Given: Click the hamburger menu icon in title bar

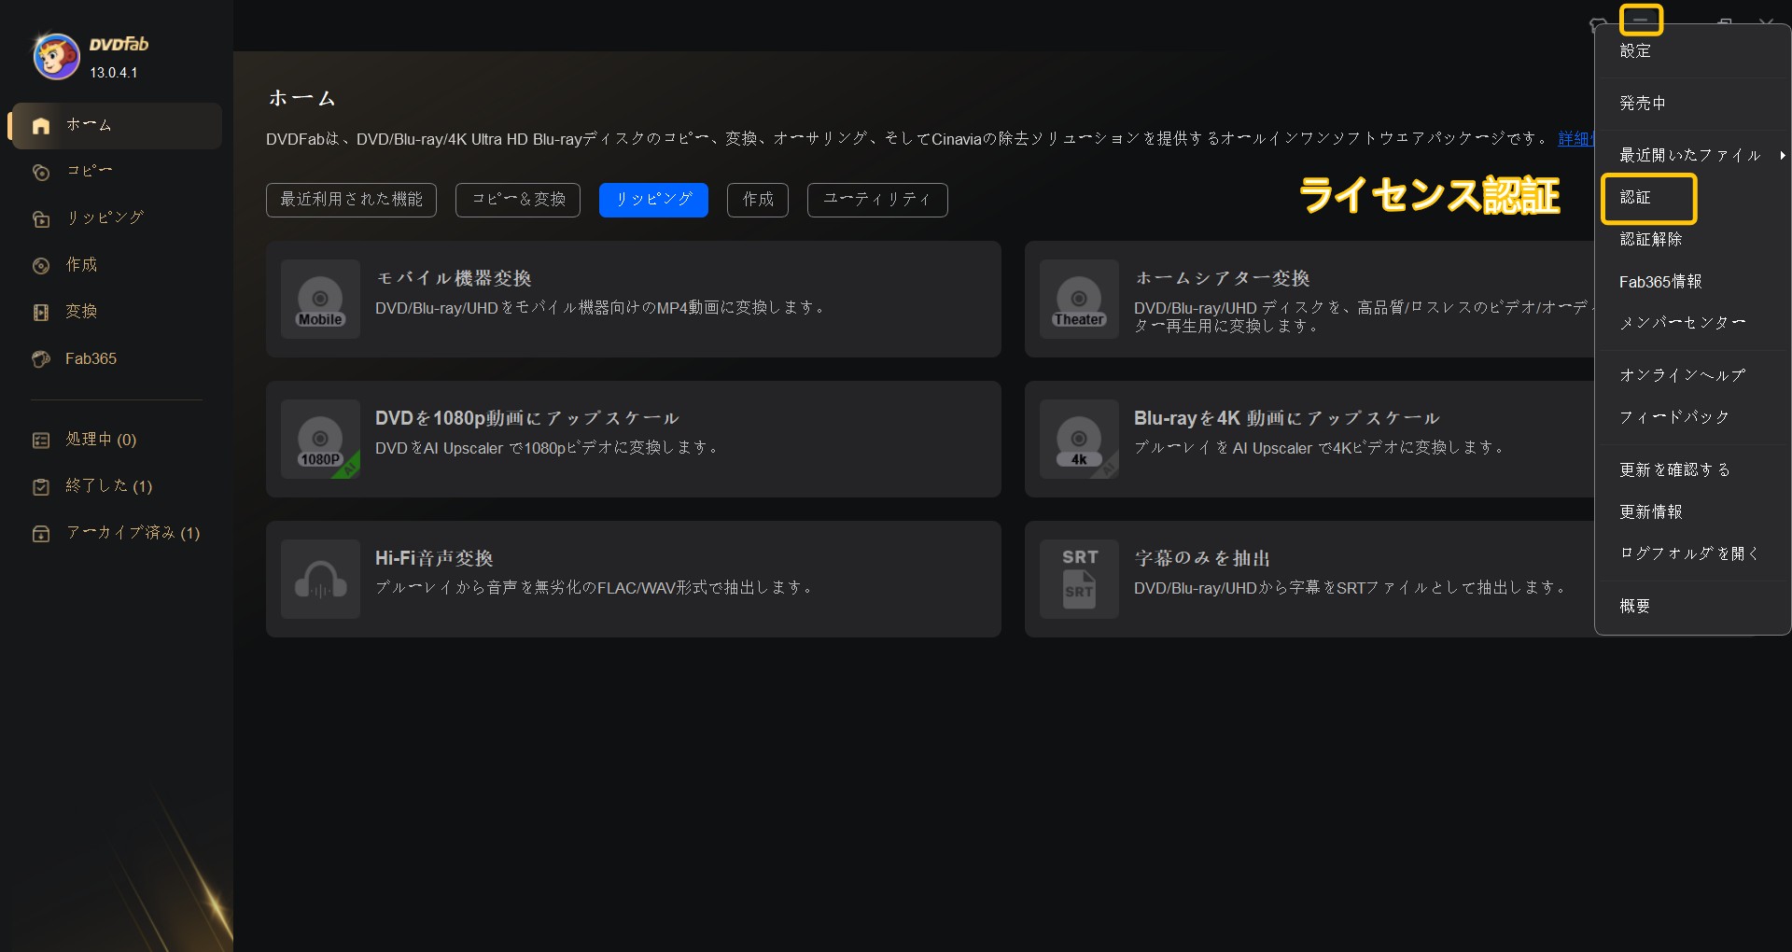Looking at the screenshot, I should pos(1641,21).
